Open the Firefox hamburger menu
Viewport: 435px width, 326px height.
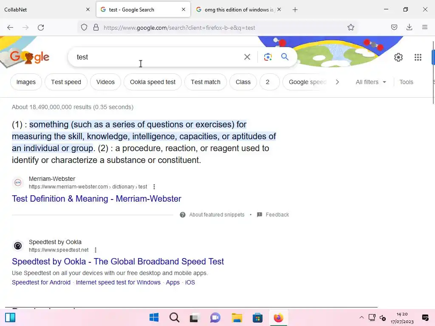425,27
